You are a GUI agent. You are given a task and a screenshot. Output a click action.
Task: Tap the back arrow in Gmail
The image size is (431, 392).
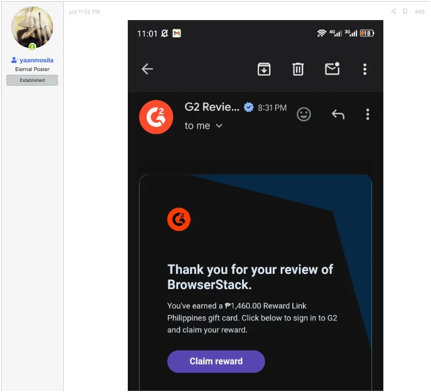(147, 69)
